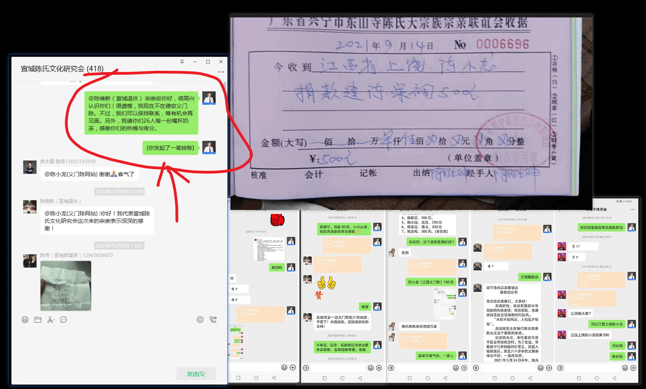Image resolution: width=646 pixels, height=389 pixels.
Task: Maximize the WeChat chat window
Action: coord(208,62)
